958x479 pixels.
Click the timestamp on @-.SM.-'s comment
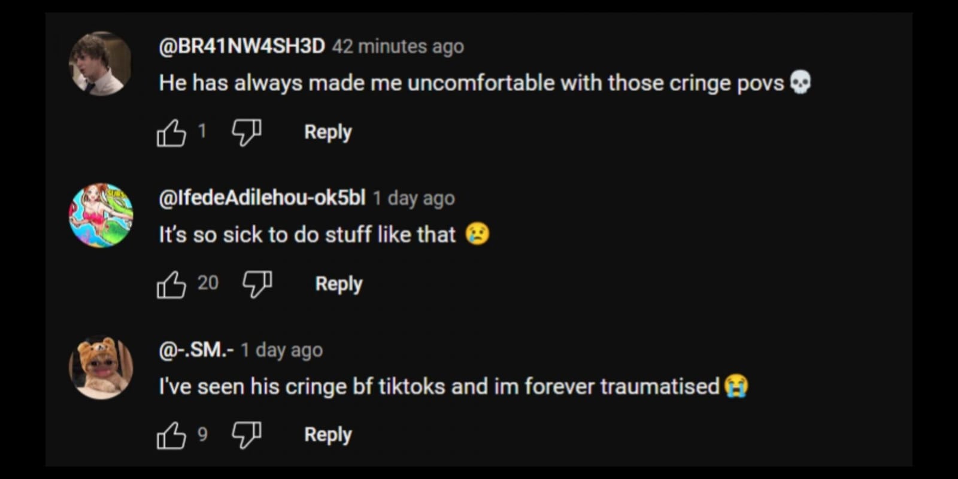tap(281, 350)
